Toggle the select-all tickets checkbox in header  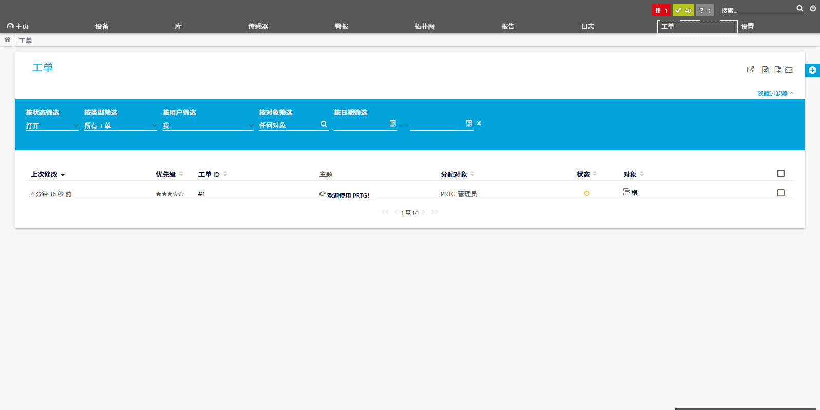point(781,173)
